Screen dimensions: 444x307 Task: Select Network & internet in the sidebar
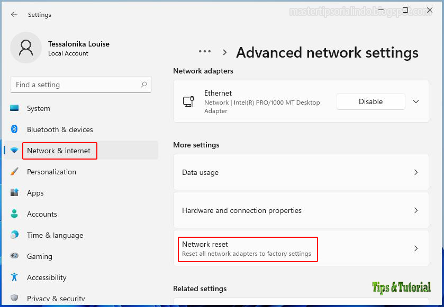[59, 151]
